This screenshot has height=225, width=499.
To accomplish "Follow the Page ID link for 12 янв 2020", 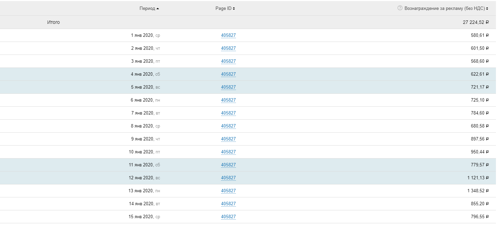I will coord(228,178).
